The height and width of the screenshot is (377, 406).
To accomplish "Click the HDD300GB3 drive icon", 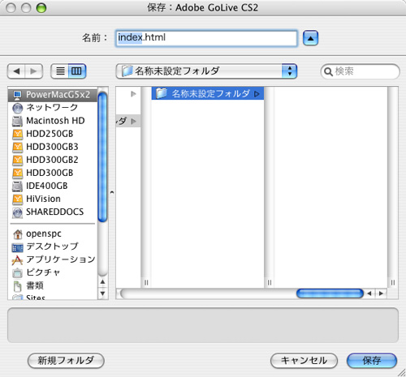I will [x=18, y=147].
